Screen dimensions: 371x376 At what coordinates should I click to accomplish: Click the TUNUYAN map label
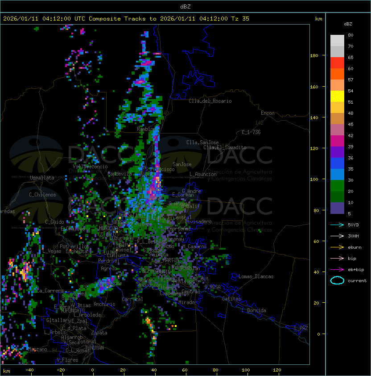(x=95, y=348)
